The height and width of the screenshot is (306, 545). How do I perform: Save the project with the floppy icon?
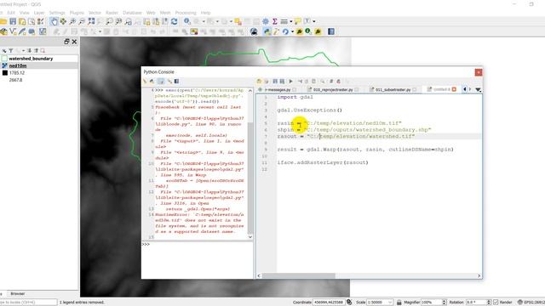click(13, 21)
